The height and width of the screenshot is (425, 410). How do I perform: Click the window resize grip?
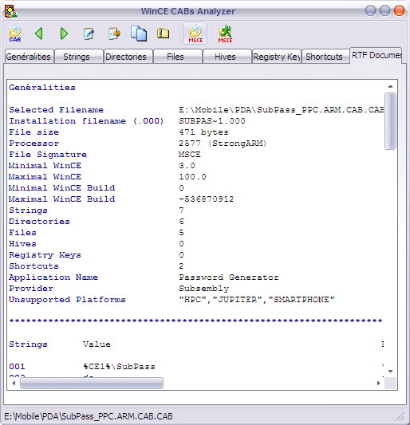(400, 417)
